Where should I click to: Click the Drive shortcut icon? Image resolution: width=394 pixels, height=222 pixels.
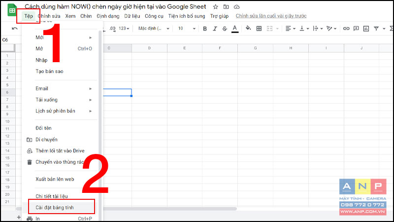coord(30,151)
